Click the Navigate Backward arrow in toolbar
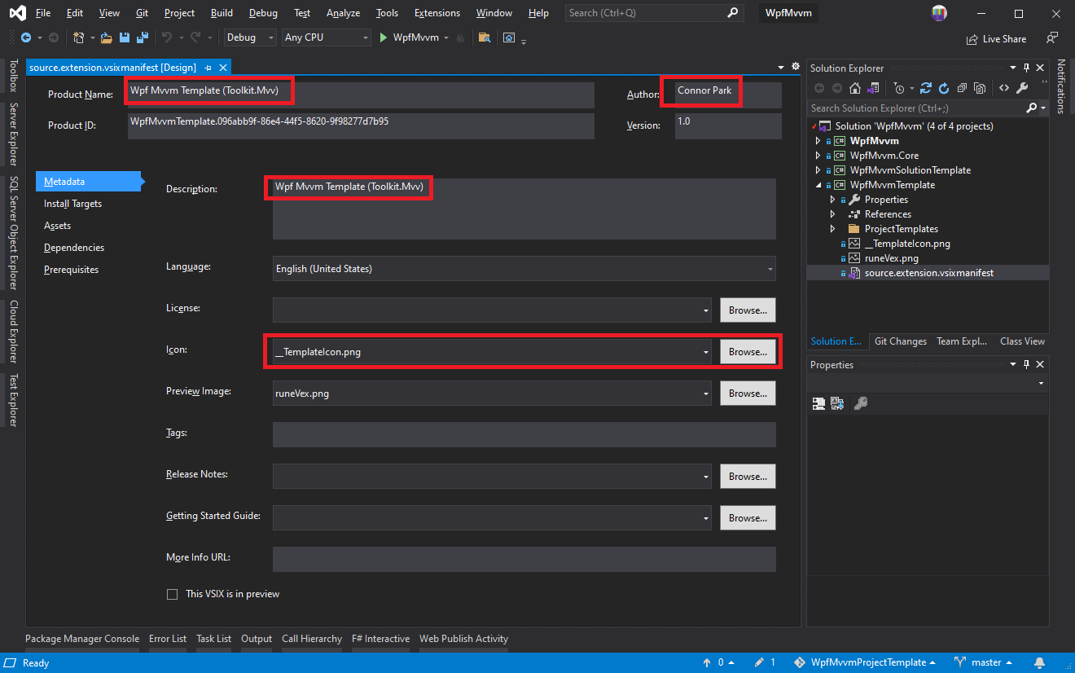The image size is (1075, 673). pos(26,37)
